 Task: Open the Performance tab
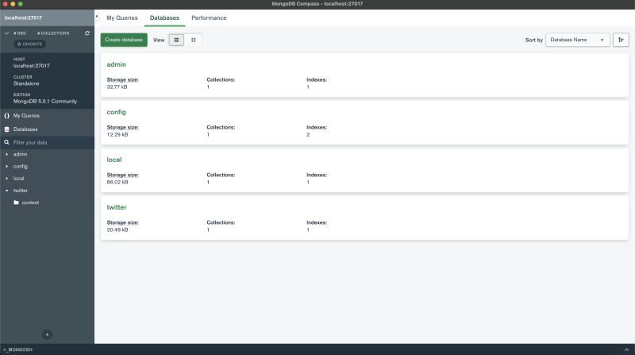209,17
